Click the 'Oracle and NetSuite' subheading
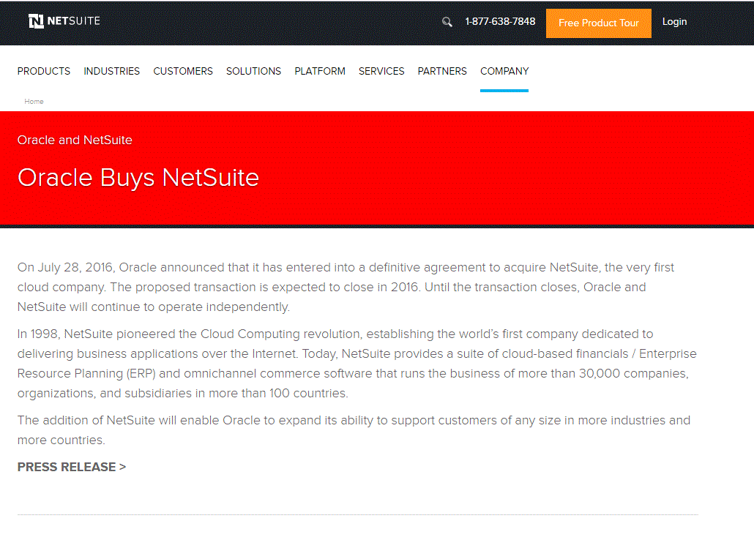The image size is (754, 540). tap(75, 140)
